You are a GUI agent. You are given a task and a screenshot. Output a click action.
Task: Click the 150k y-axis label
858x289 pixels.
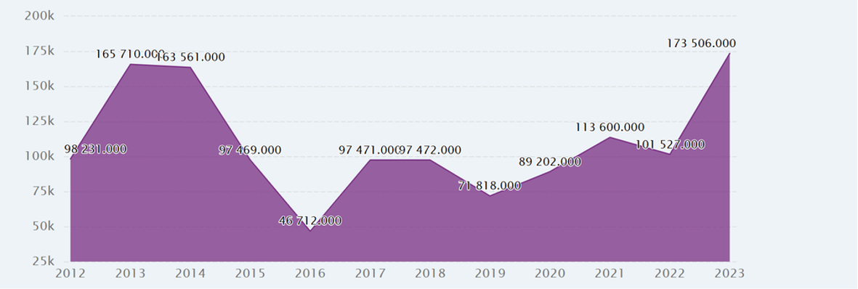pyautogui.click(x=39, y=86)
